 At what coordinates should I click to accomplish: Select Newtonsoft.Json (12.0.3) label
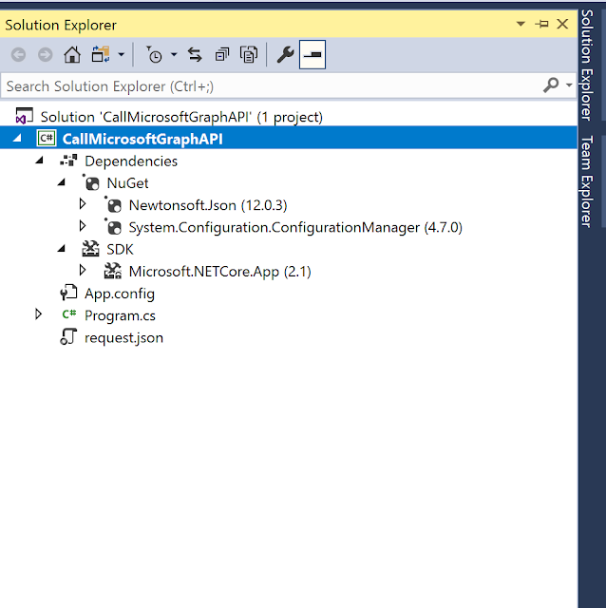tap(208, 205)
